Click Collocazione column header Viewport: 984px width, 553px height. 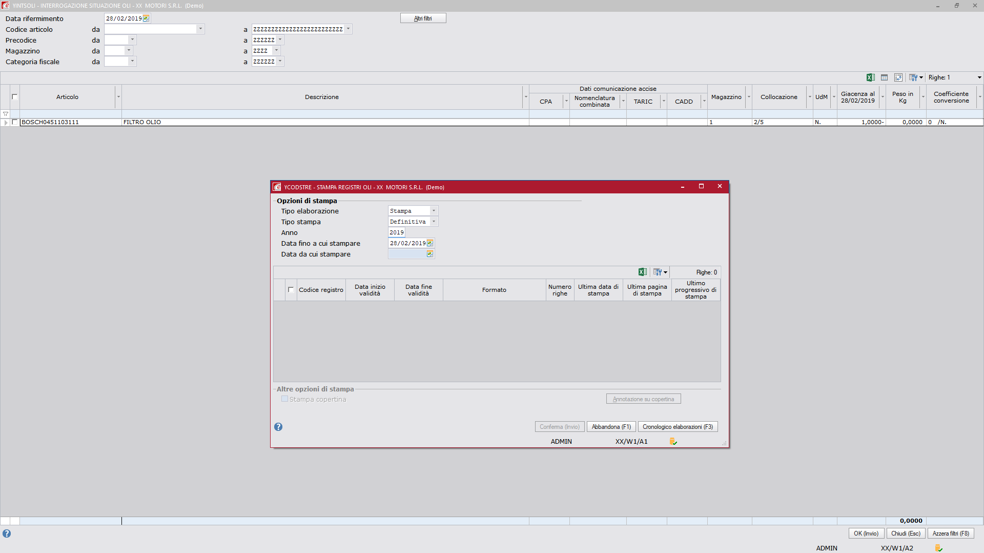click(778, 97)
